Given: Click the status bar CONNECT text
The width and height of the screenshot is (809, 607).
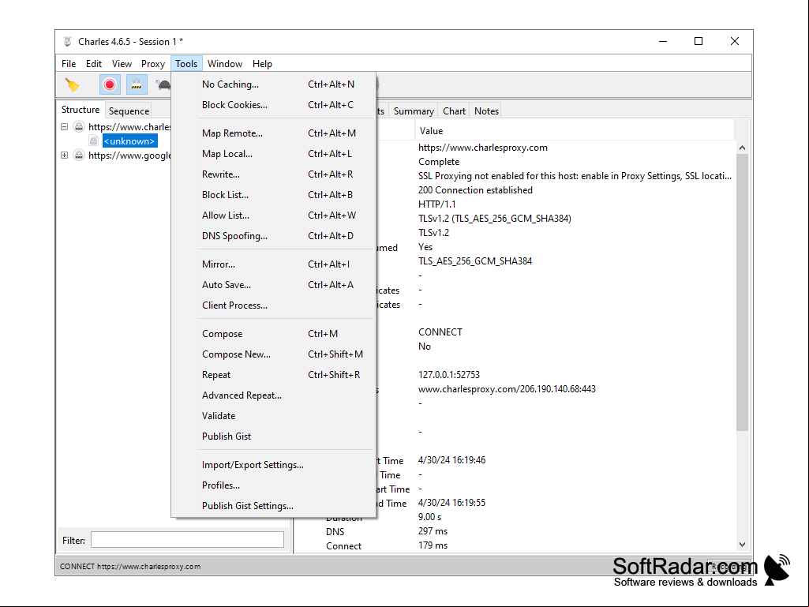Looking at the screenshot, I should click(x=130, y=566).
